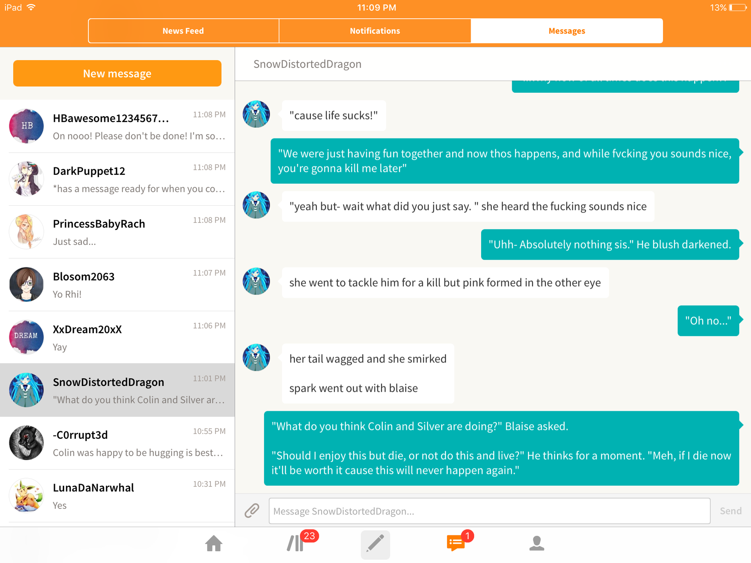Open the SnowDistortedDragon conversation row
Screen dimensions: 751x563
pyautogui.click(x=117, y=390)
